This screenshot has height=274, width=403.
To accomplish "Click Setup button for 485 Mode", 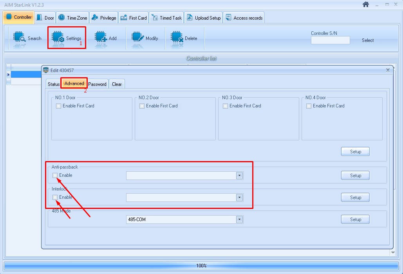I will (x=355, y=220).
